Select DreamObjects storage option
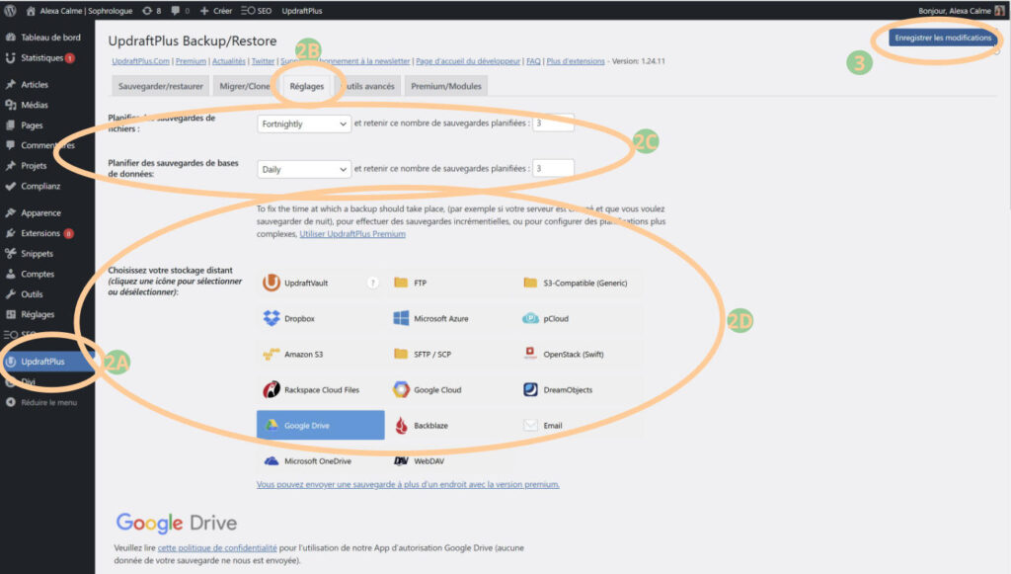This screenshot has height=574, width=1011. click(x=579, y=389)
